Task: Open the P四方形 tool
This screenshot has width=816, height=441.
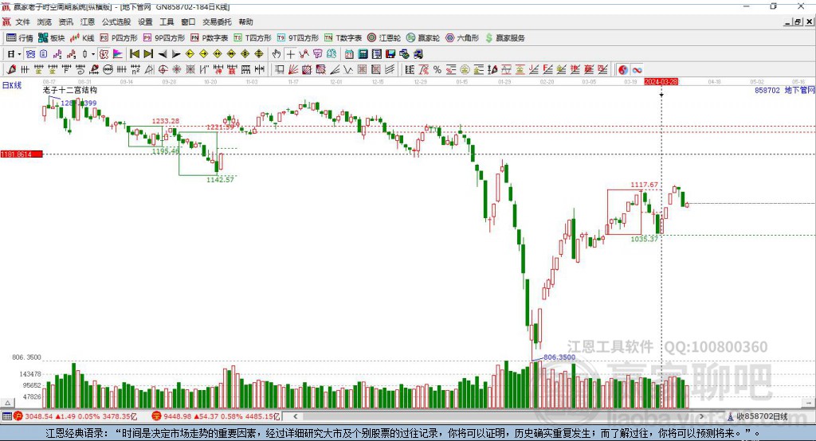Action: click(x=119, y=38)
